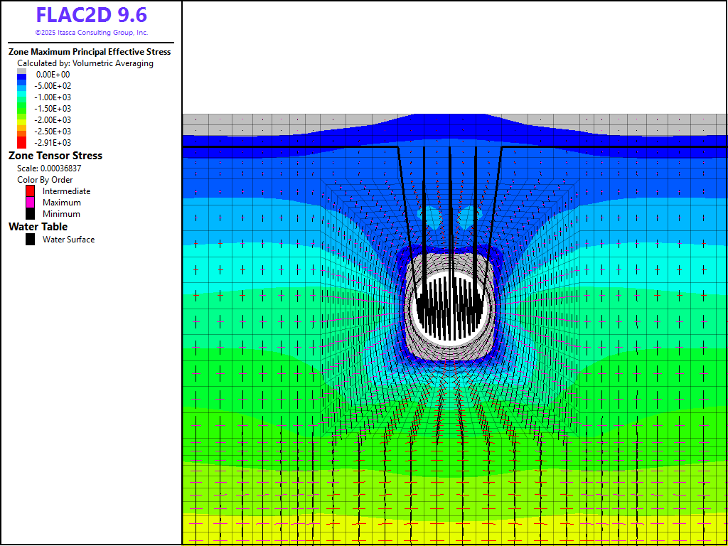The height and width of the screenshot is (546, 728).
Task: Pick the magenta Maximum stress swatch
Action: [30, 203]
